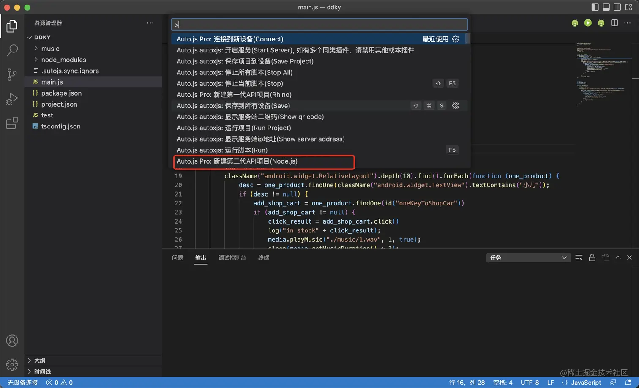The image size is (639, 388).
Task: Close the bottom panel
Action: point(629,257)
